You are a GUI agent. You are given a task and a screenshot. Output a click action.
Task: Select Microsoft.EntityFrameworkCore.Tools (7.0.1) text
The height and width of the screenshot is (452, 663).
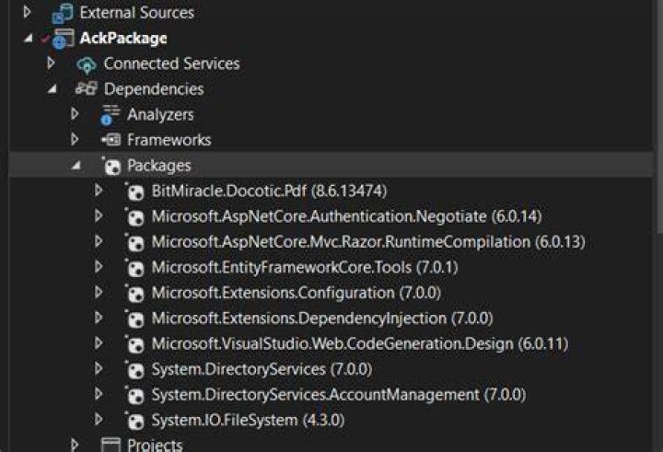point(305,267)
